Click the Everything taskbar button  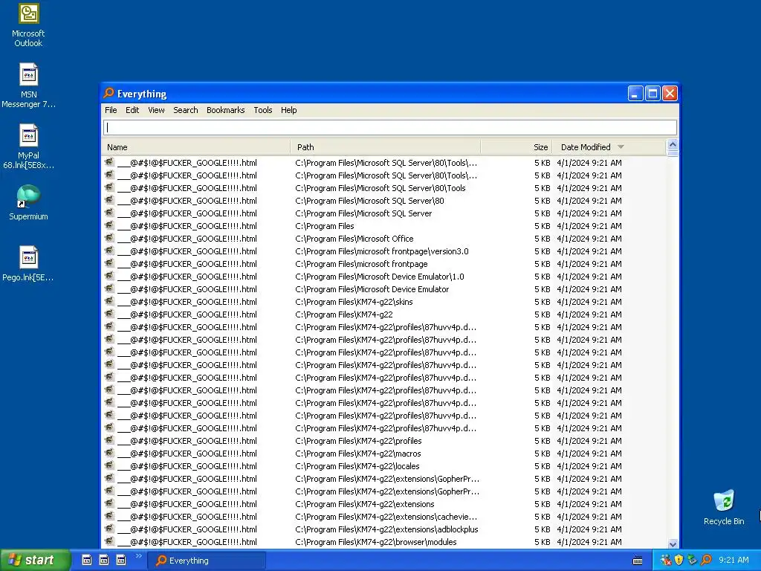tap(207, 561)
